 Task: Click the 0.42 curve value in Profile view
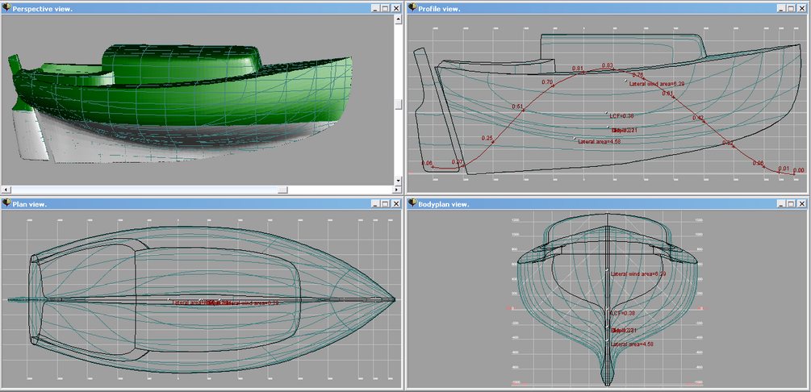698,119
